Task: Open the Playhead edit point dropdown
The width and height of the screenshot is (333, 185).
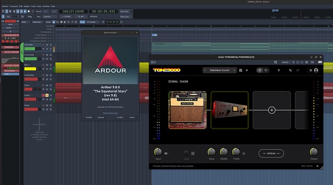Action: (38, 22)
